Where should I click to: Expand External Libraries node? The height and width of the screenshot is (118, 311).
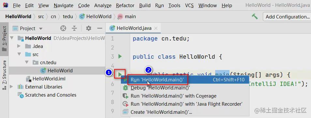(11, 87)
